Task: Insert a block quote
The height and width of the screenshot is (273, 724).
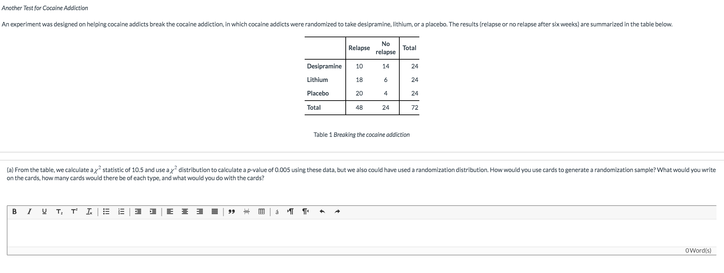Action: tap(232, 212)
